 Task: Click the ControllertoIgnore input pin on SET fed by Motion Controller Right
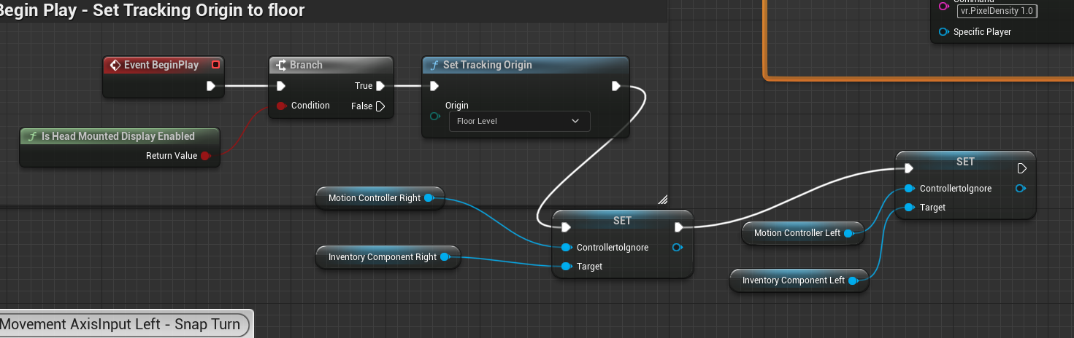click(566, 248)
